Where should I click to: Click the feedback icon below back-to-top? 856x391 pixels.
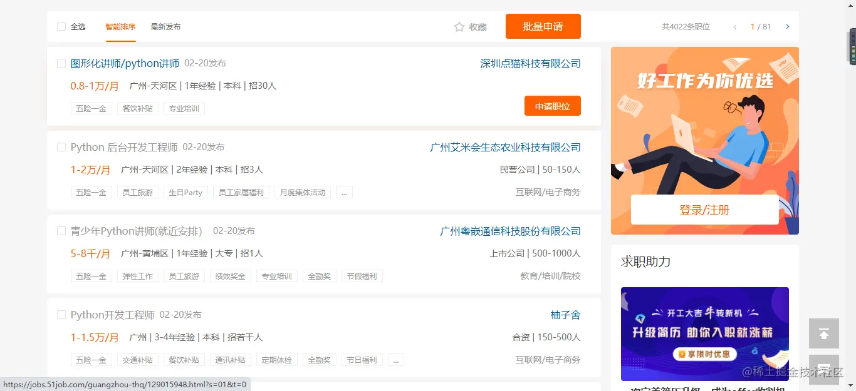click(x=824, y=369)
